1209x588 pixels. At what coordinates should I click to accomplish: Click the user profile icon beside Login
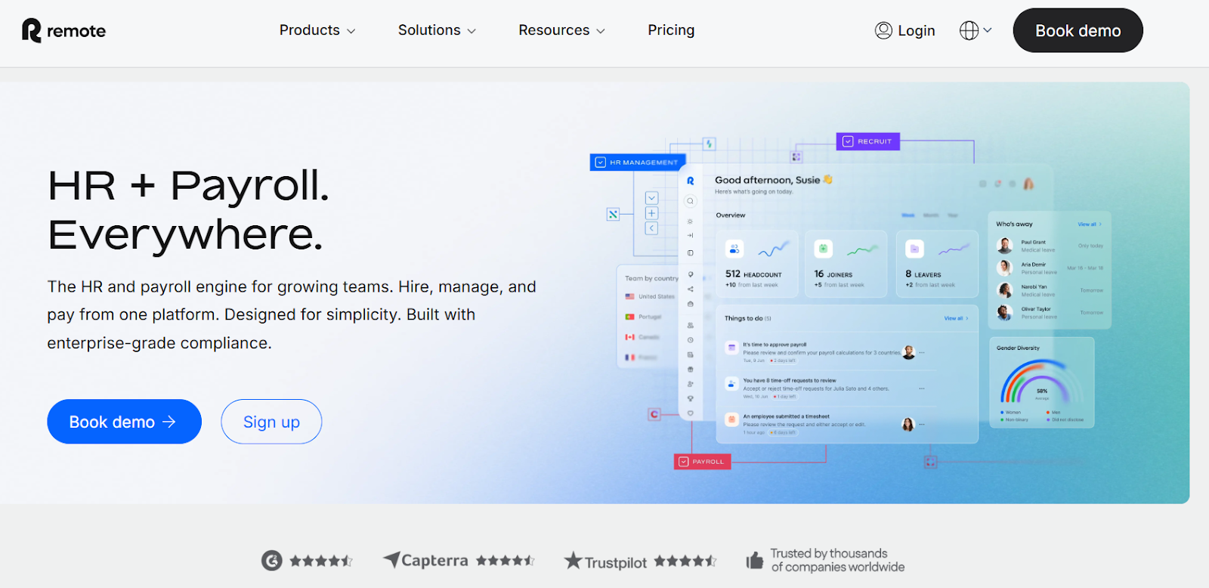pos(883,30)
